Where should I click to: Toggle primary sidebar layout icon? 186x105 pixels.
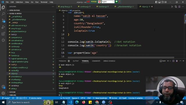coord(156,2)
